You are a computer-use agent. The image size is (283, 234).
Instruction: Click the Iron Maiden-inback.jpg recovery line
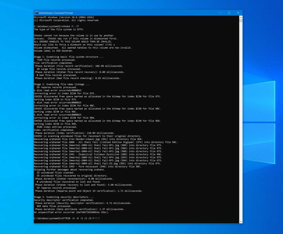pos(88,139)
